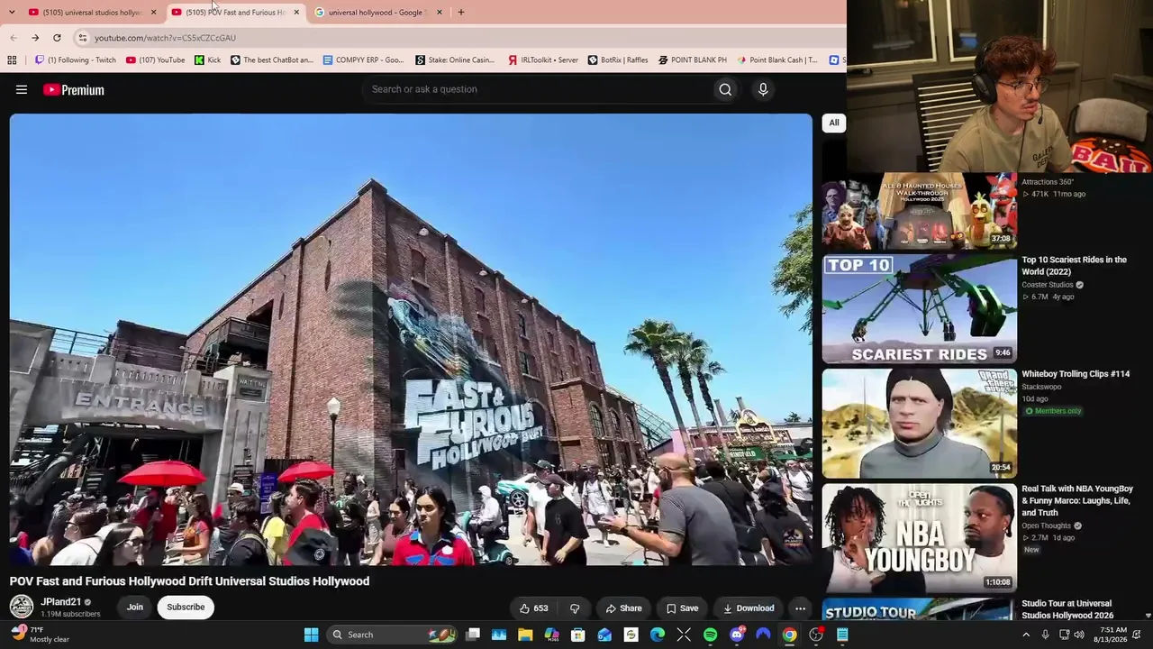Open Microsoft Edge from the taskbar
The height and width of the screenshot is (649, 1153).
[658, 635]
